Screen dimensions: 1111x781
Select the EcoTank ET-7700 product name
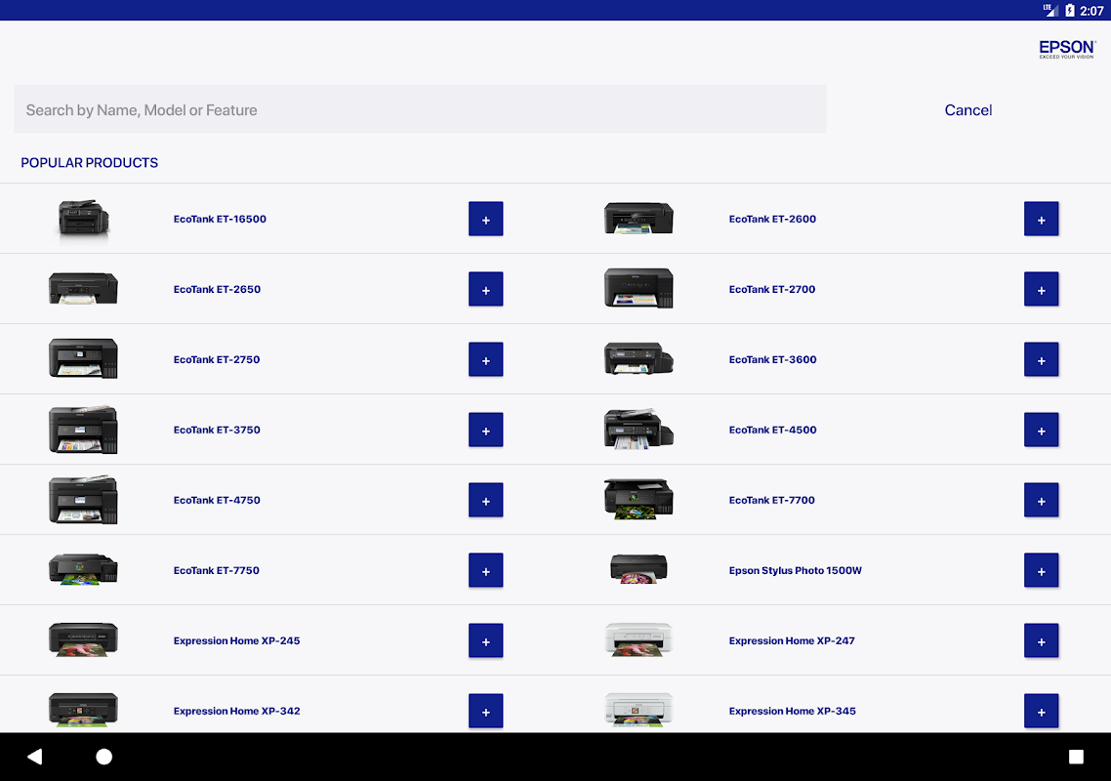point(771,500)
